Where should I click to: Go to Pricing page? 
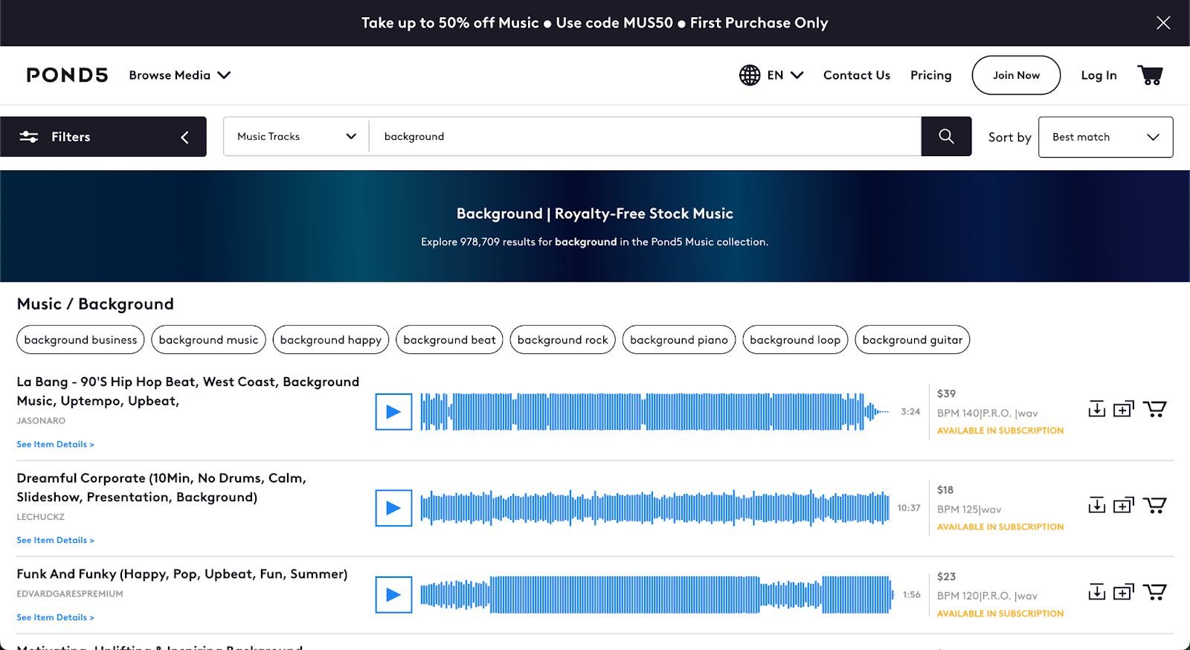click(x=931, y=75)
